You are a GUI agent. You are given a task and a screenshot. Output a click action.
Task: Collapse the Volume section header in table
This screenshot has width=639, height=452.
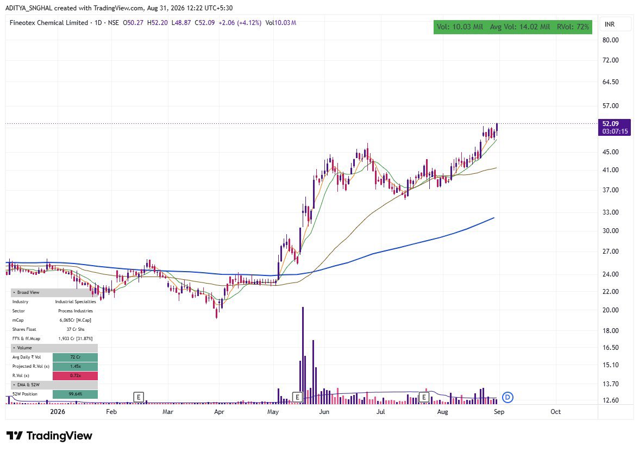tap(54, 348)
